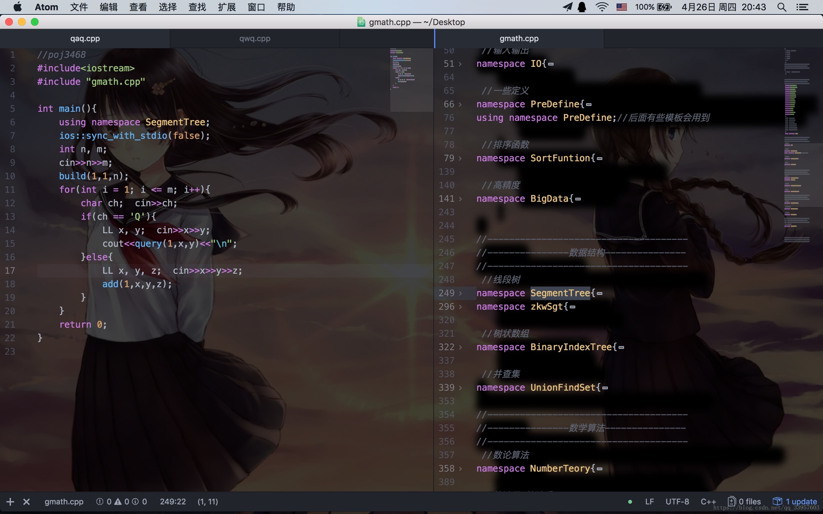The image size is (823, 514).
Task: Open Spotlight search magnifier
Action: (782, 7)
